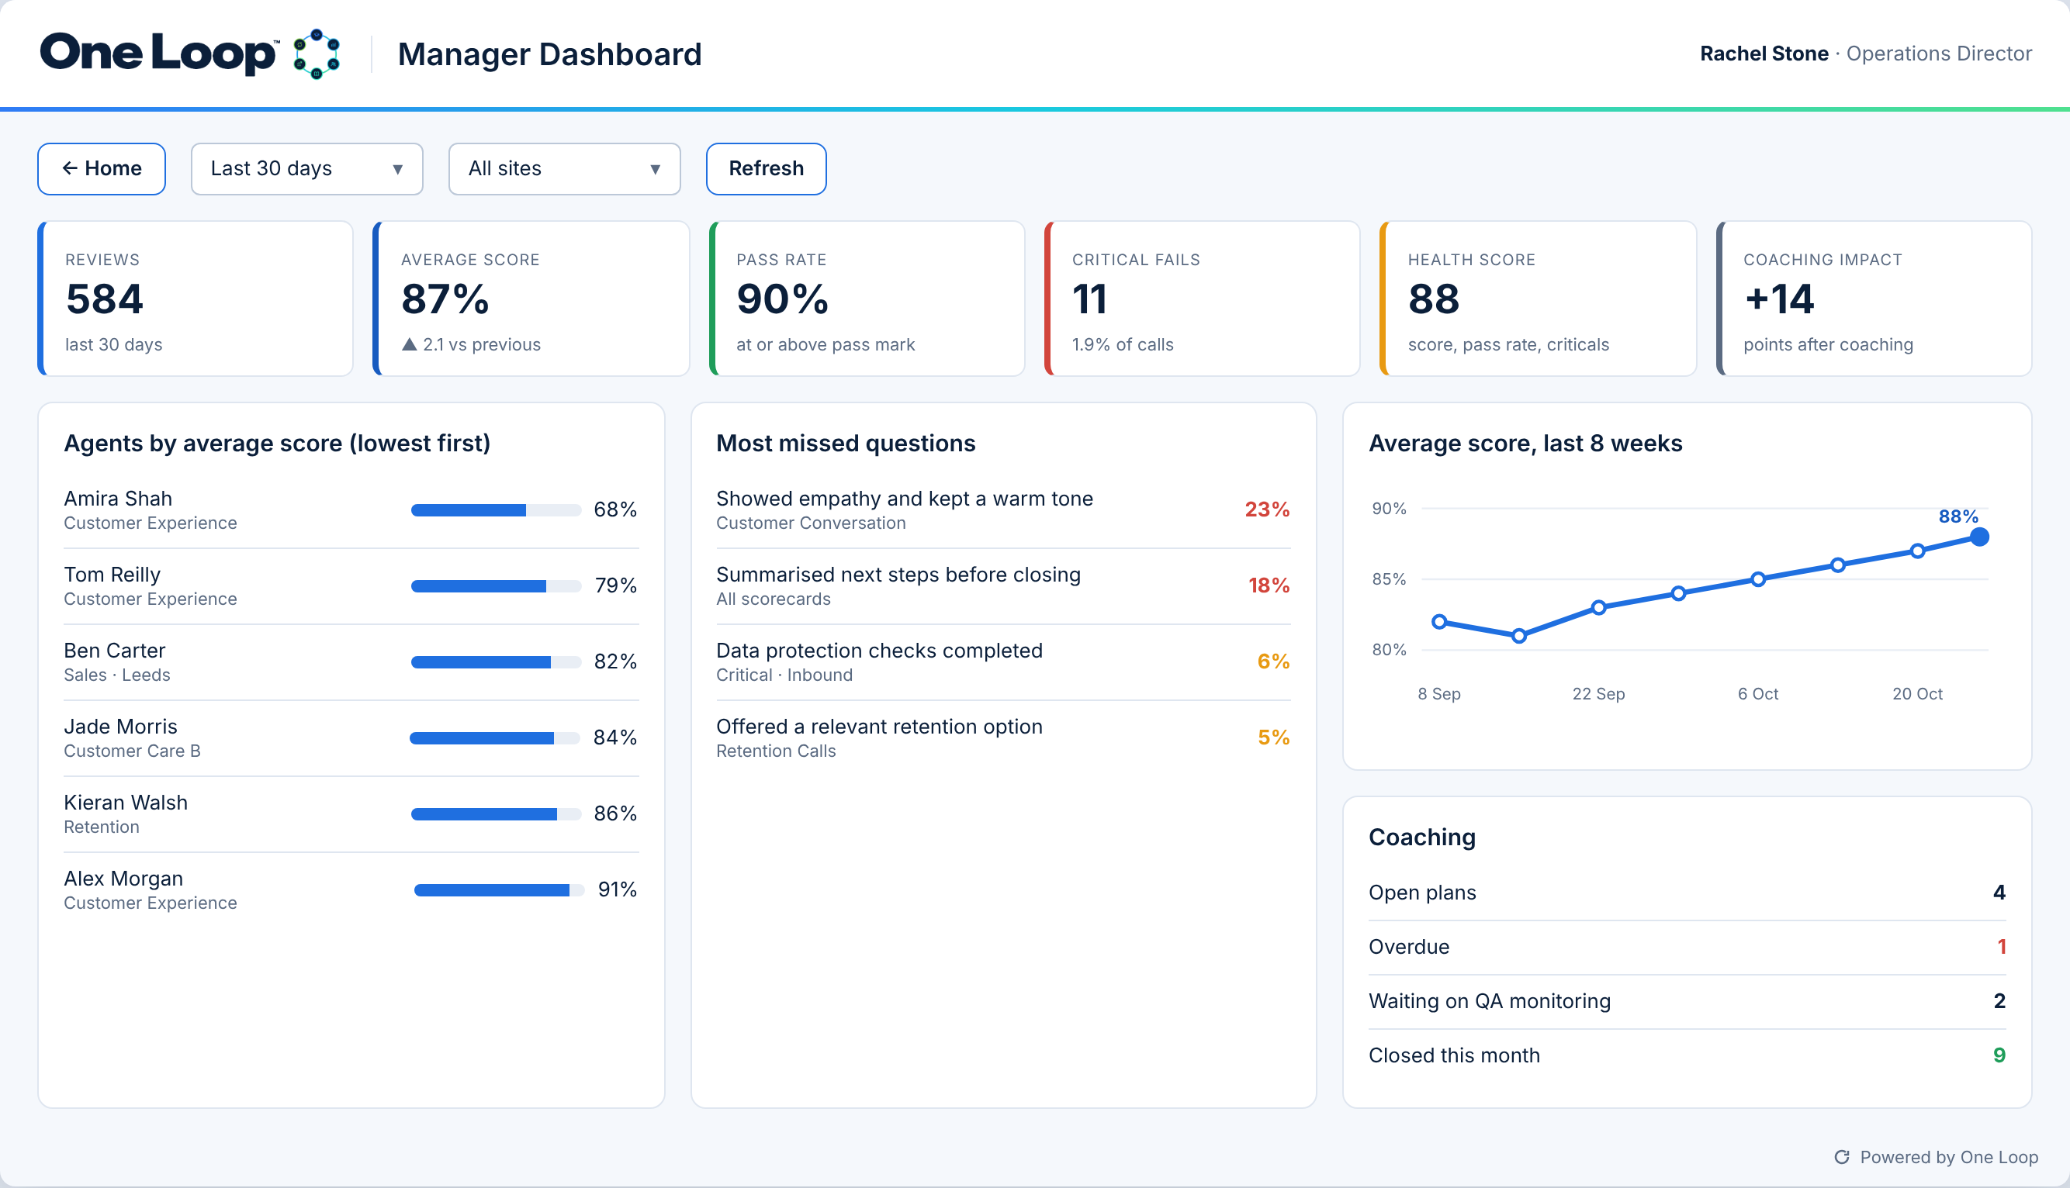Open the Pass Rate 90% card

867,299
